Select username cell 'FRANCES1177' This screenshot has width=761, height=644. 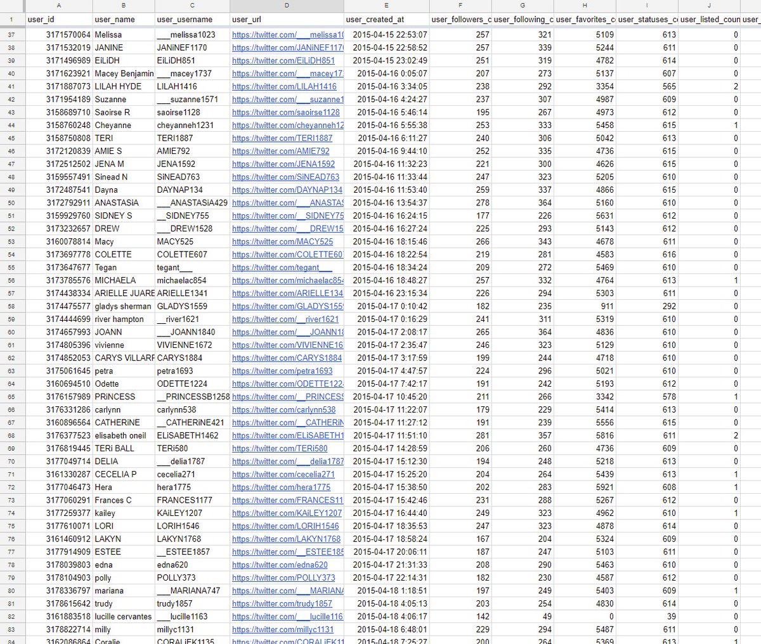point(193,500)
